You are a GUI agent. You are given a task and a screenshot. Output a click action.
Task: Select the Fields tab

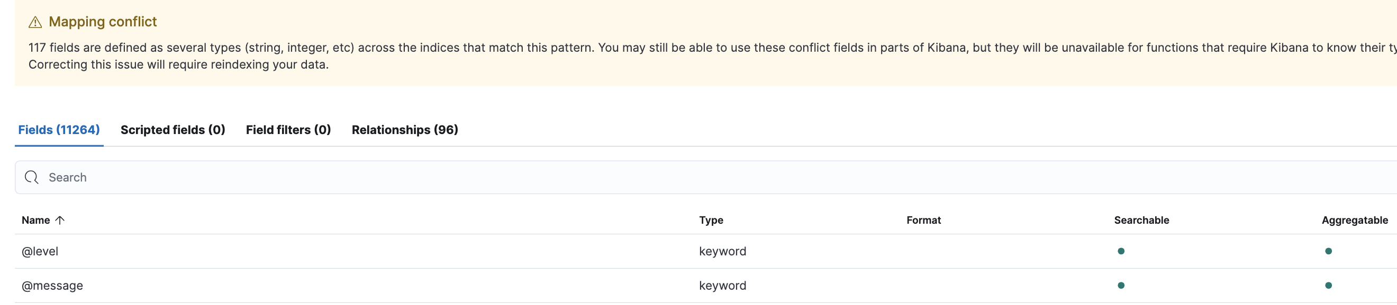[x=59, y=130]
